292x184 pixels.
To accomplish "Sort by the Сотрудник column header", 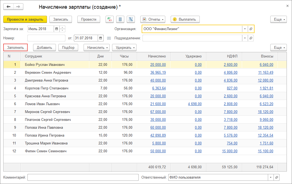I will pyautogui.click(x=55, y=56).
